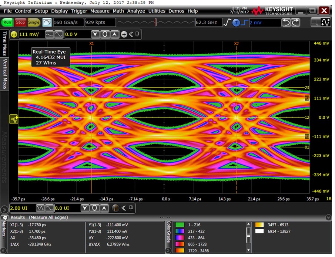
Task: Click the 0.0 UI horizontal position field
Action: (x=67, y=208)
